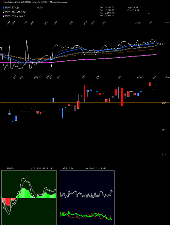Click the 'Pre V: 0 M' volume text
This screenshot has height=225, width=170.
point(133,10)
